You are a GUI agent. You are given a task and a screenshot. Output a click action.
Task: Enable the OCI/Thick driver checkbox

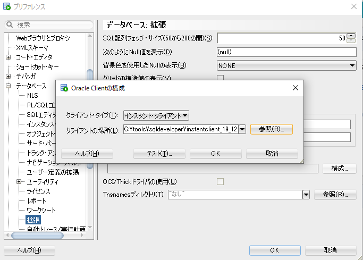point(221,182)
